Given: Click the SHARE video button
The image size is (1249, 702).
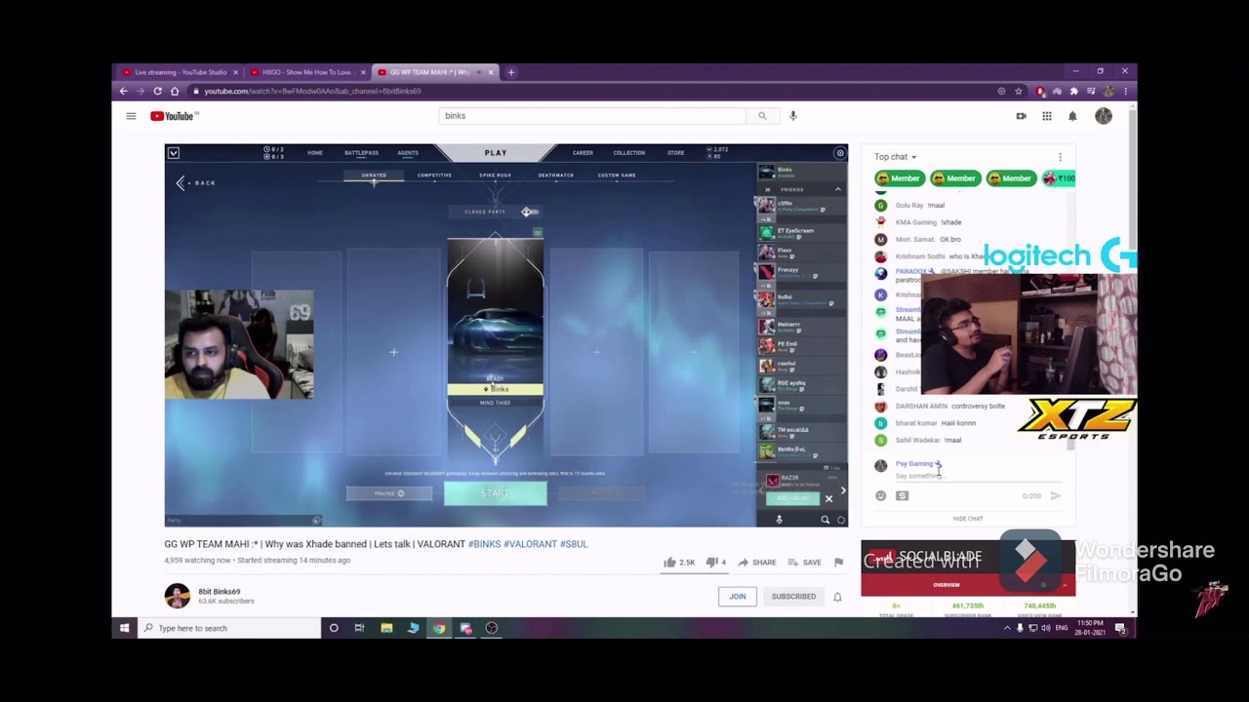Looking at the screenshot, I should point(757,563).
